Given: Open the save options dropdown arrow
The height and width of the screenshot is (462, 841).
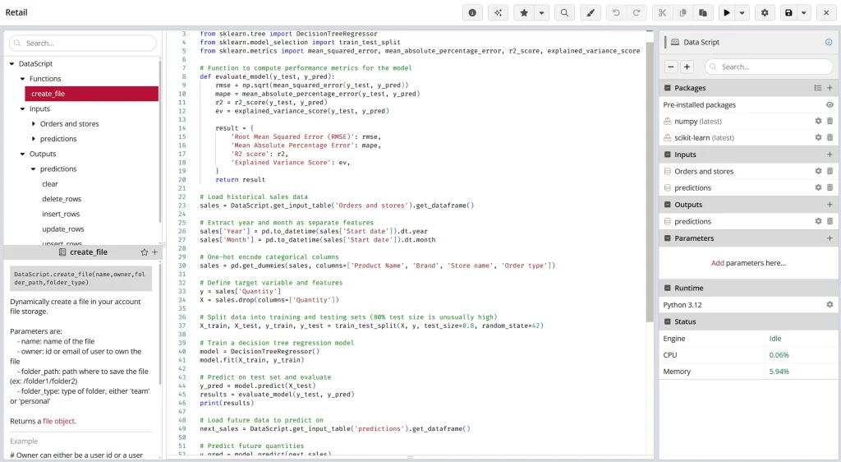Looking at the screenshot, I should coord(804,13).
